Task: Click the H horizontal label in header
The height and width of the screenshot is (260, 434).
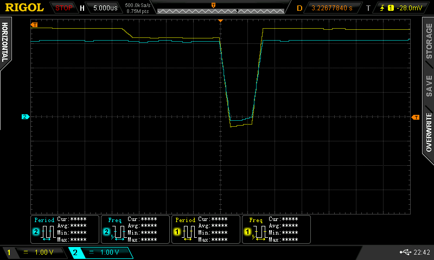Action: (82, 8)
